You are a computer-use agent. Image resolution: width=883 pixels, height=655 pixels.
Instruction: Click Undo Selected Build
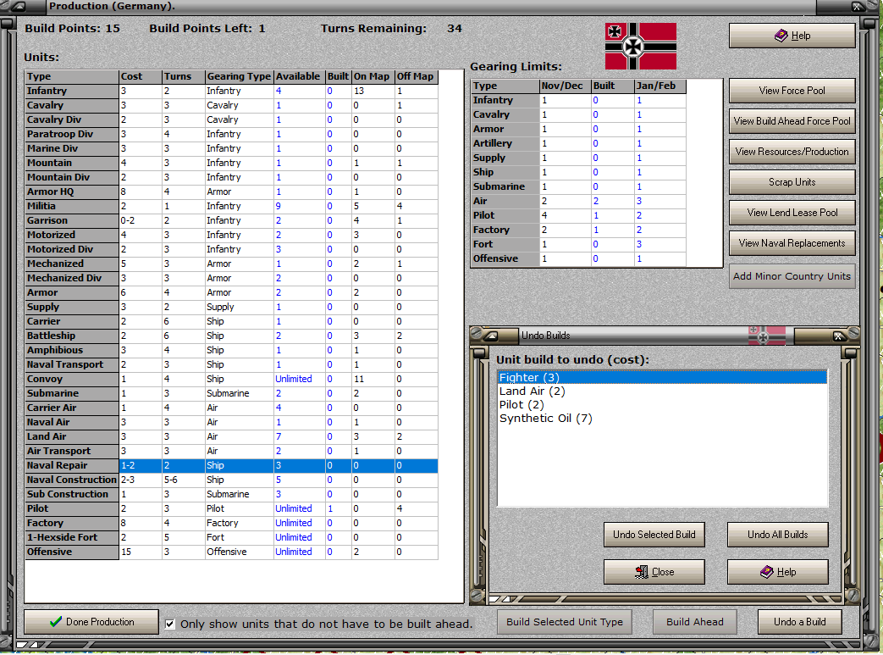[x=654, y=535]
